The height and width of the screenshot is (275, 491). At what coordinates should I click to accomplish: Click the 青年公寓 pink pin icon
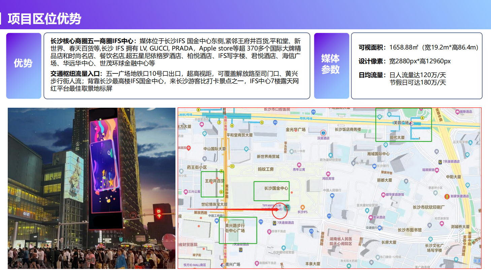click(299, 165)
